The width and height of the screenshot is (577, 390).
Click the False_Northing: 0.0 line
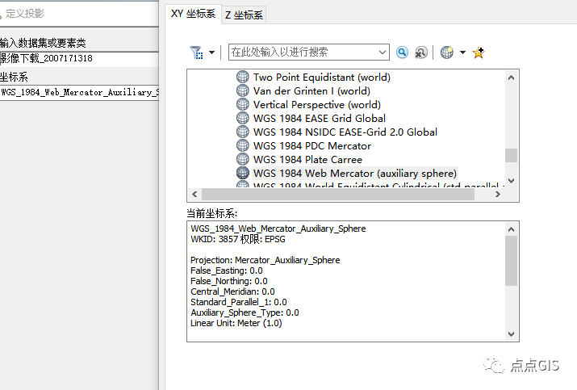click(x=228, y=281)
